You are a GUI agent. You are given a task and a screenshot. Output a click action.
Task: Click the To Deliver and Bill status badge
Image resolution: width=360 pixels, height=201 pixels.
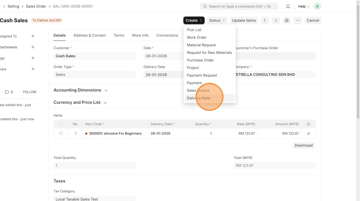pyautogui.click(x=47, y=20)
